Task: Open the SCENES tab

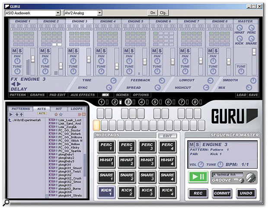Action: click(x=122, y=95)
